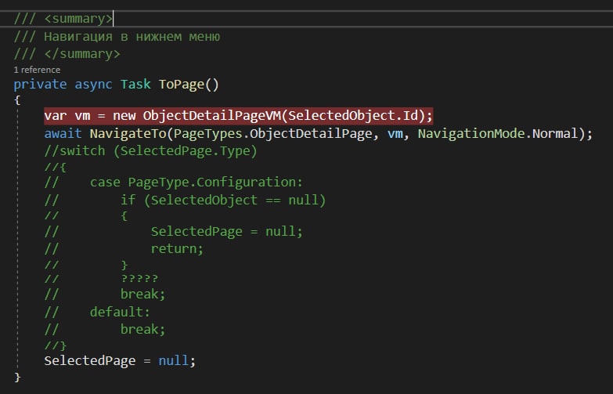Click 'NavigationMode' in the NavigateTo call

coord(471,133)
